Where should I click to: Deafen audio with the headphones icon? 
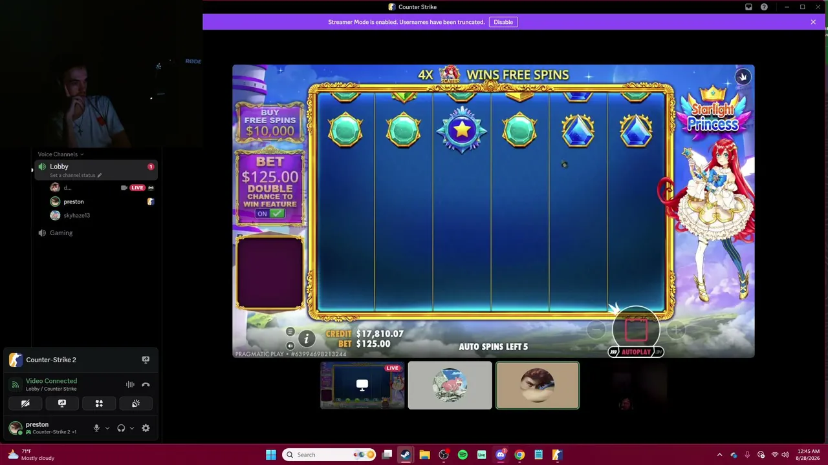121,428
